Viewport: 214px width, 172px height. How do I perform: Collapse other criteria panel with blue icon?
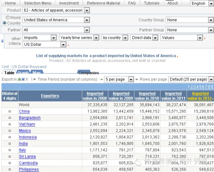[x=2, y=41]
